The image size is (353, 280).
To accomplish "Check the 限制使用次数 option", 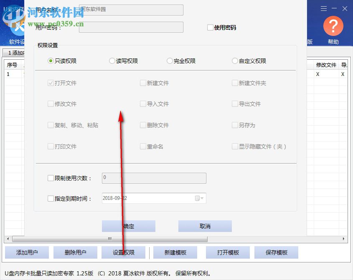I will click(x=51, y=178).
